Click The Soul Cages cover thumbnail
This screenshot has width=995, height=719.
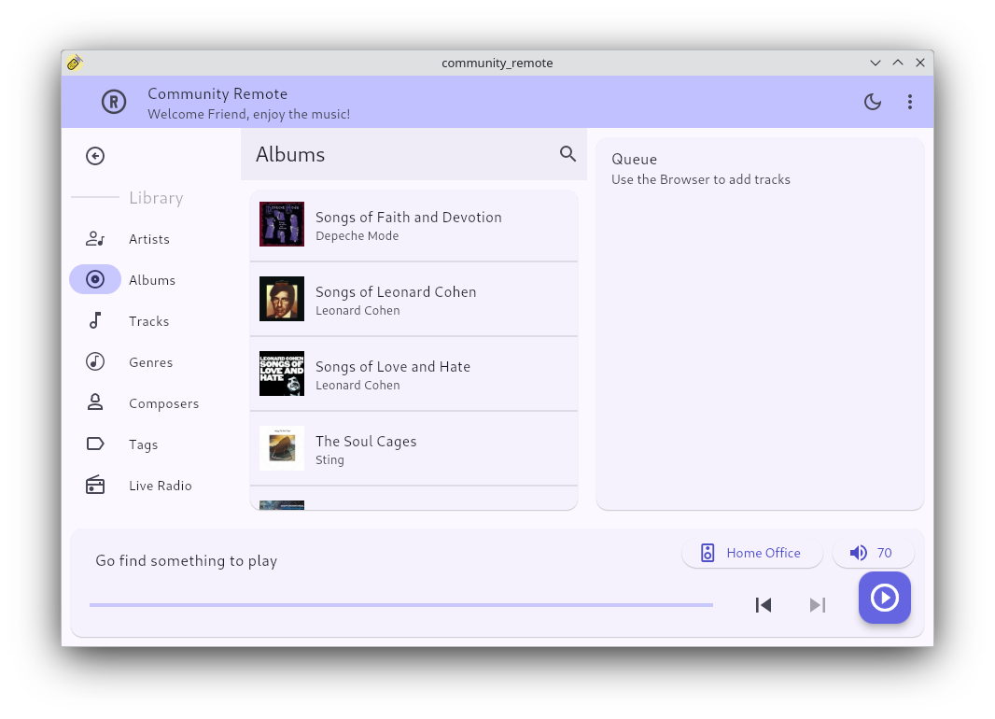click(x=282, y=448)
